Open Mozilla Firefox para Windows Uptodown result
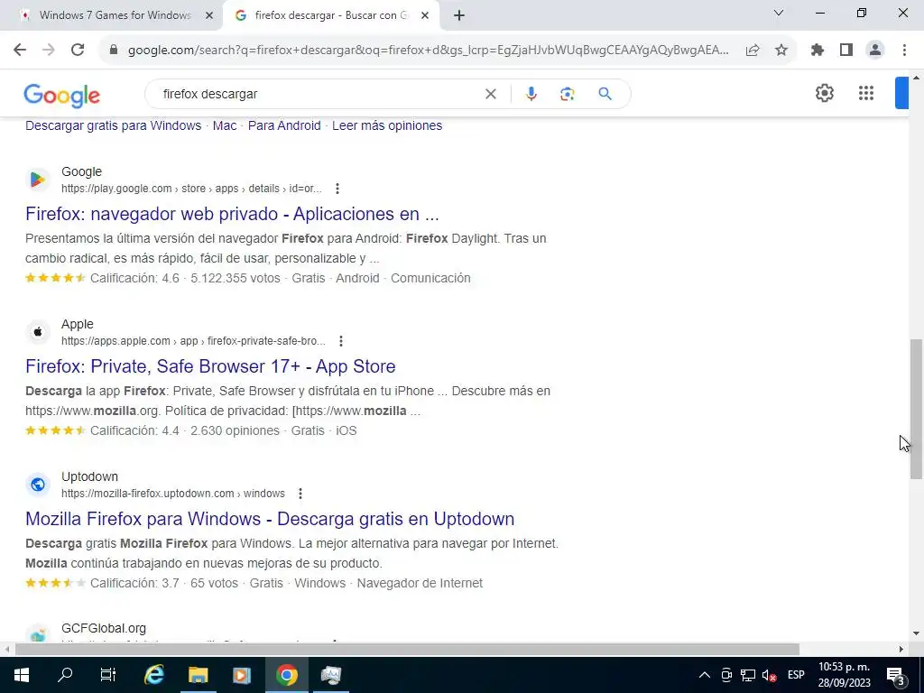Viewport: 924px width, 693px height. [x=270, y=519]
